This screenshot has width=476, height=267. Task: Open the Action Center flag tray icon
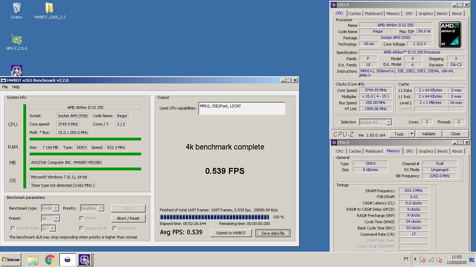coord(423,260)
